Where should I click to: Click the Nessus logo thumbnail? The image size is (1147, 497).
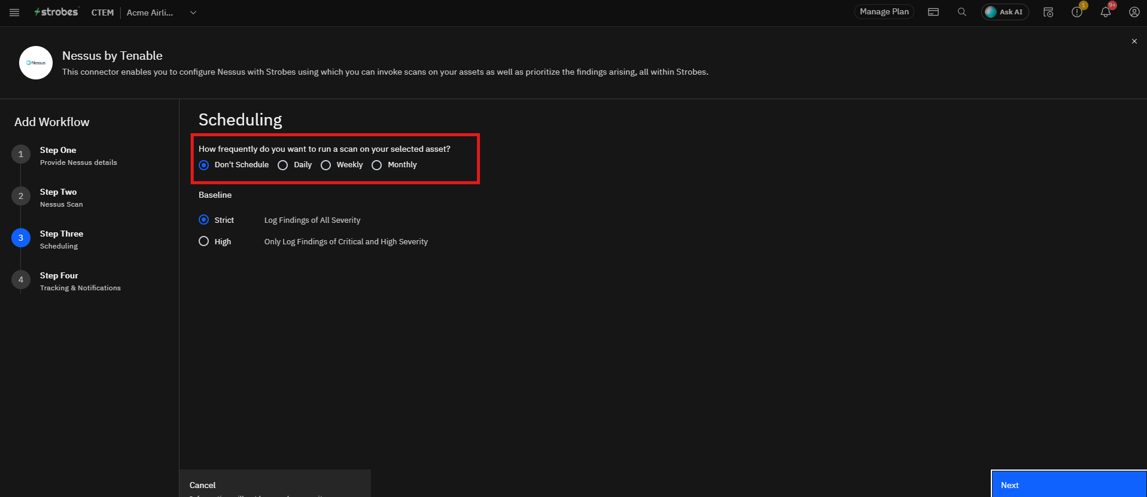point(36,63)
